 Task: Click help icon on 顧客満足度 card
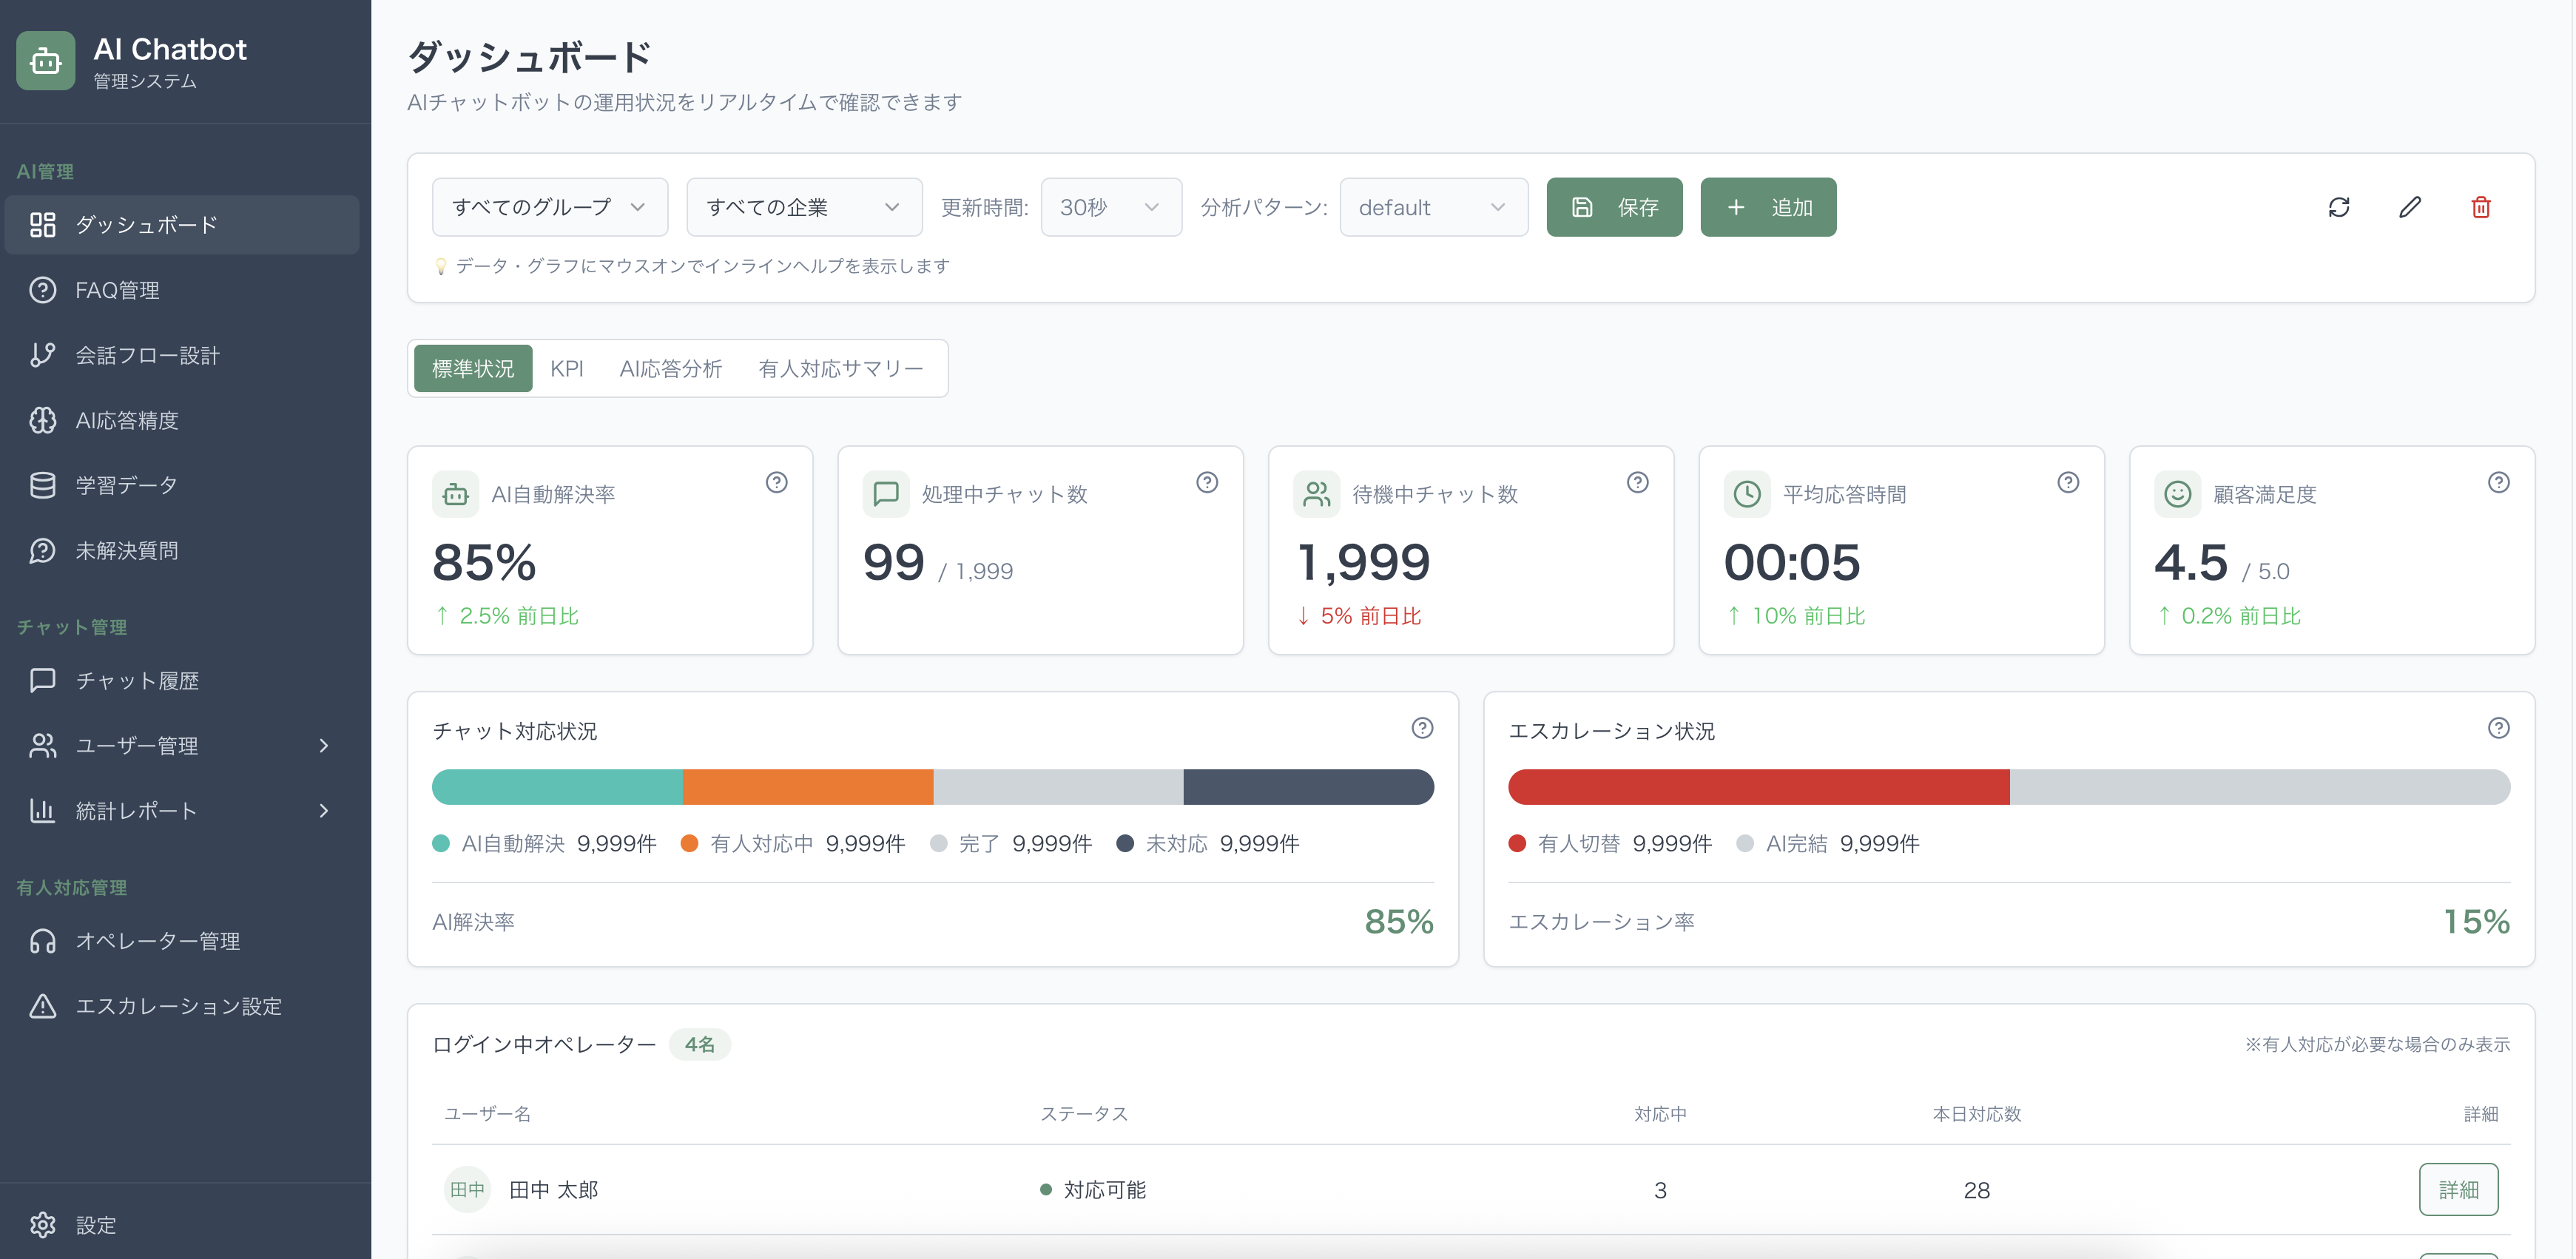pos(2498,483)
